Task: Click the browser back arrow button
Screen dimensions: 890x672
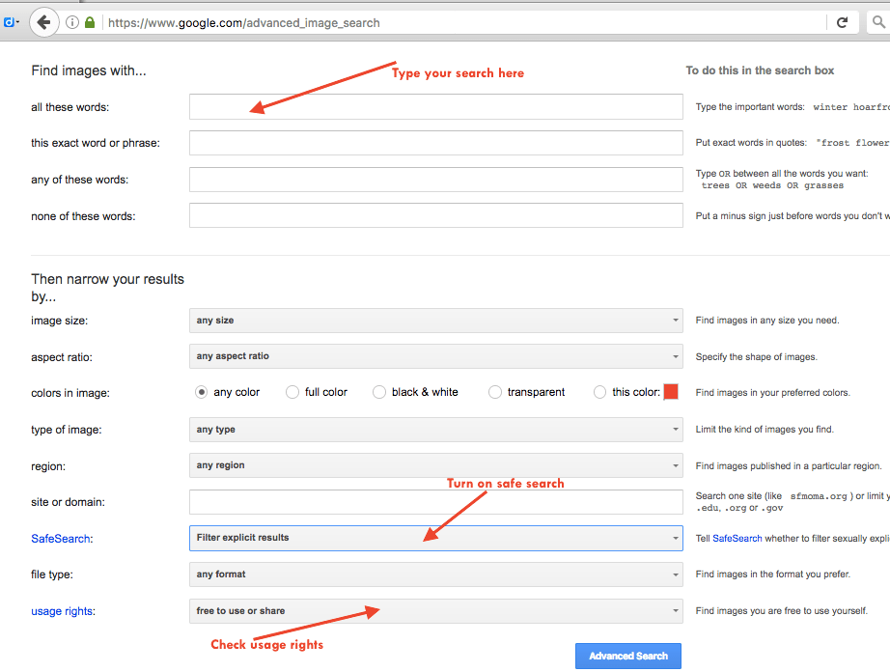Action: click(42, 22)
